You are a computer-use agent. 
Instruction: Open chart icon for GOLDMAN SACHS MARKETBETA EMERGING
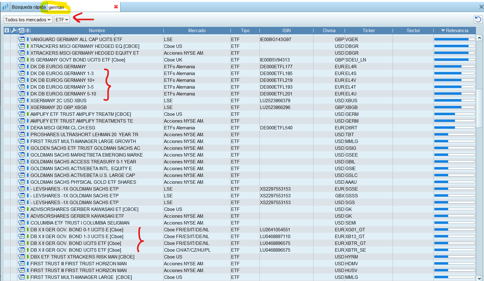pyautogui.click(x=21, y=155)
